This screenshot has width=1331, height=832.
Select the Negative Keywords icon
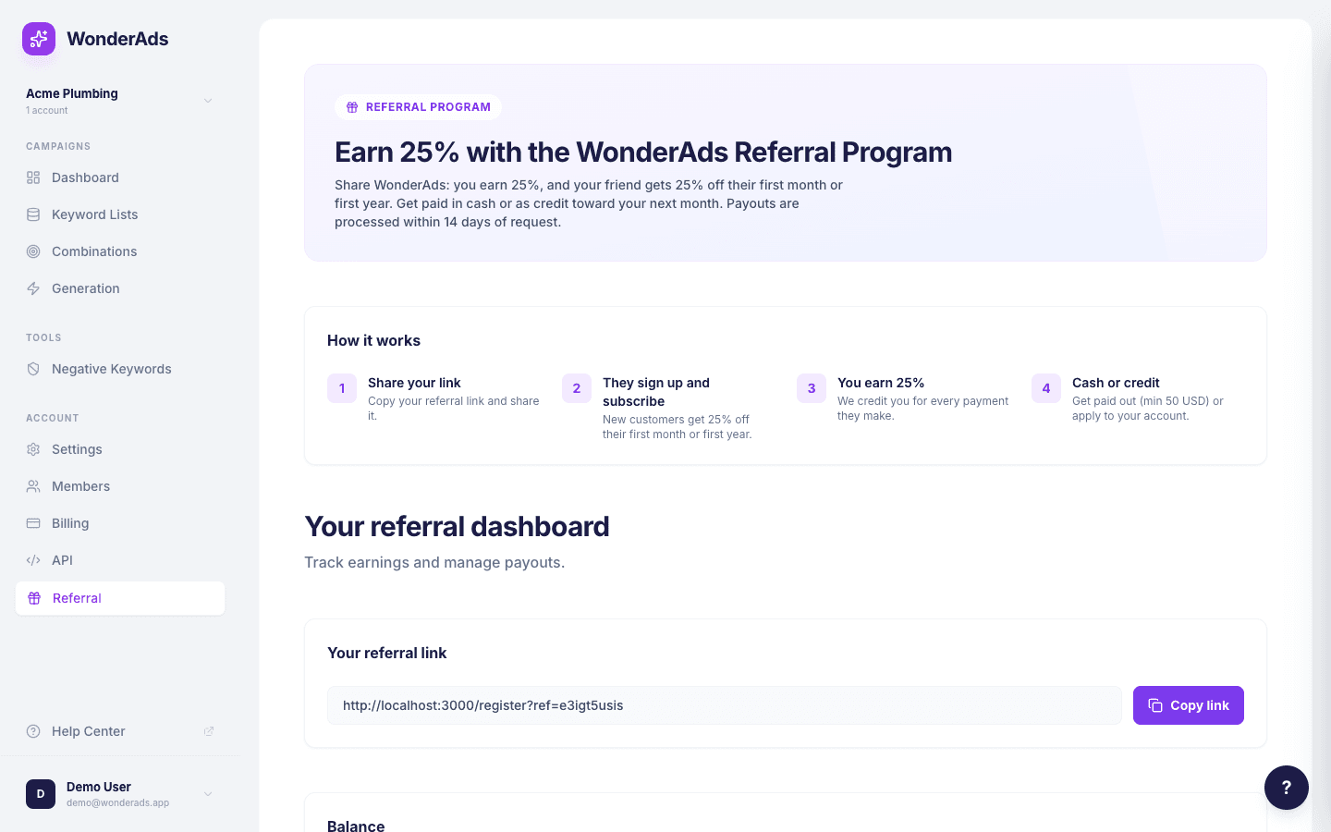[x=32, y=369]
